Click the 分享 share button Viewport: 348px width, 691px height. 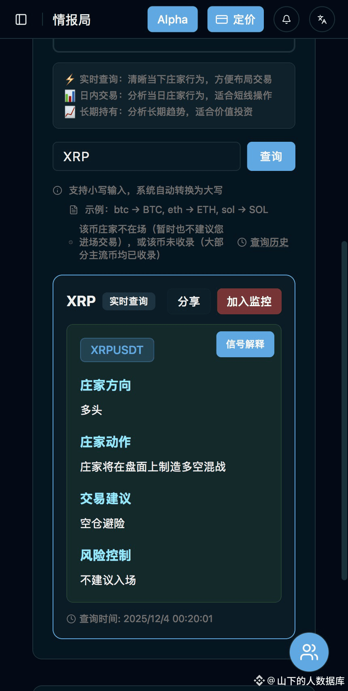pos(189,301)
